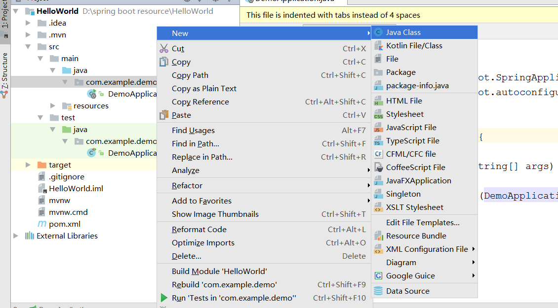Click the CoffeeScript File cup icon

(378, 168)
